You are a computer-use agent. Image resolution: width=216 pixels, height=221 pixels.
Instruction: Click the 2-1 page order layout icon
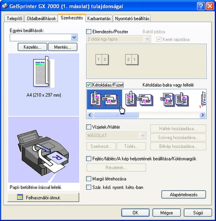coord(132,59)
